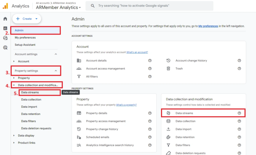Click the search input field

pyautogui.click(x=149, y=6)
